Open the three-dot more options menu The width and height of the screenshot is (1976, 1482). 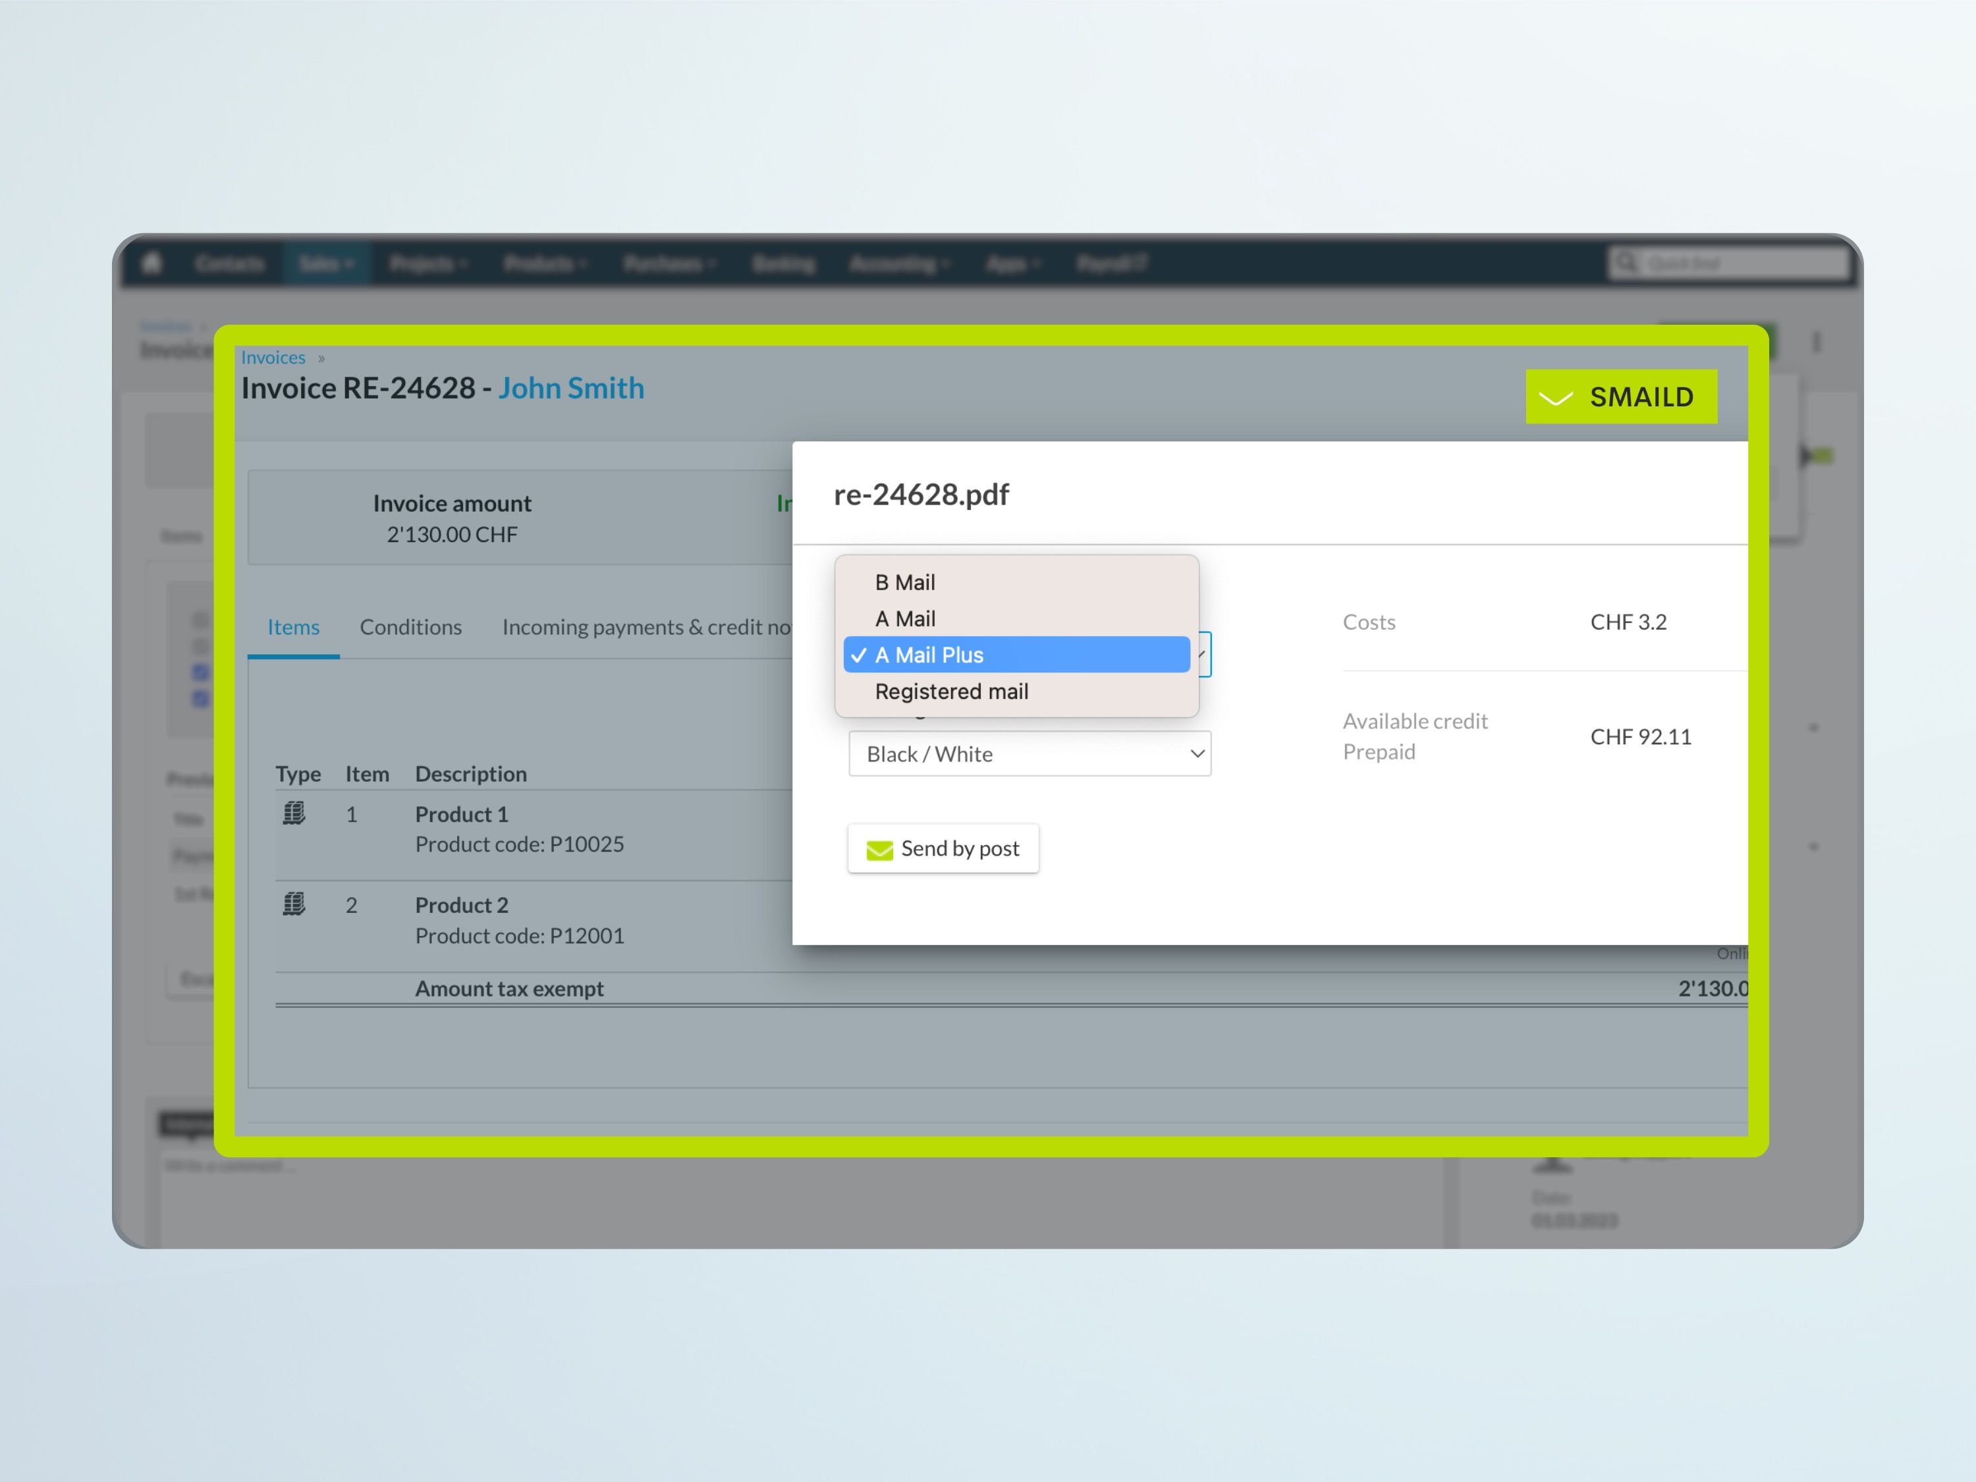(1816, 342)
